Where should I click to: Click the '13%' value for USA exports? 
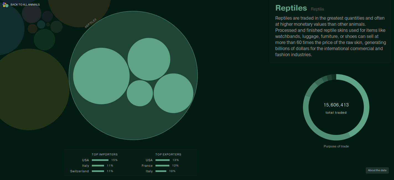click(x=176, y=160)
